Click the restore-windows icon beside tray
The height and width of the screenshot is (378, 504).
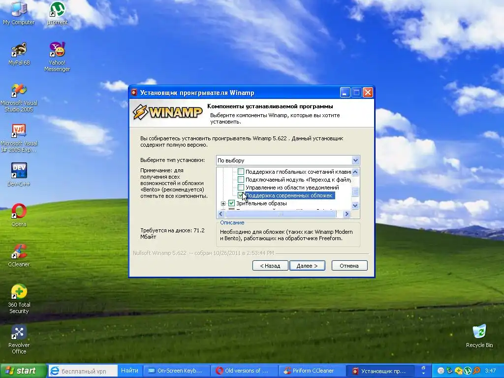[423, 368]
